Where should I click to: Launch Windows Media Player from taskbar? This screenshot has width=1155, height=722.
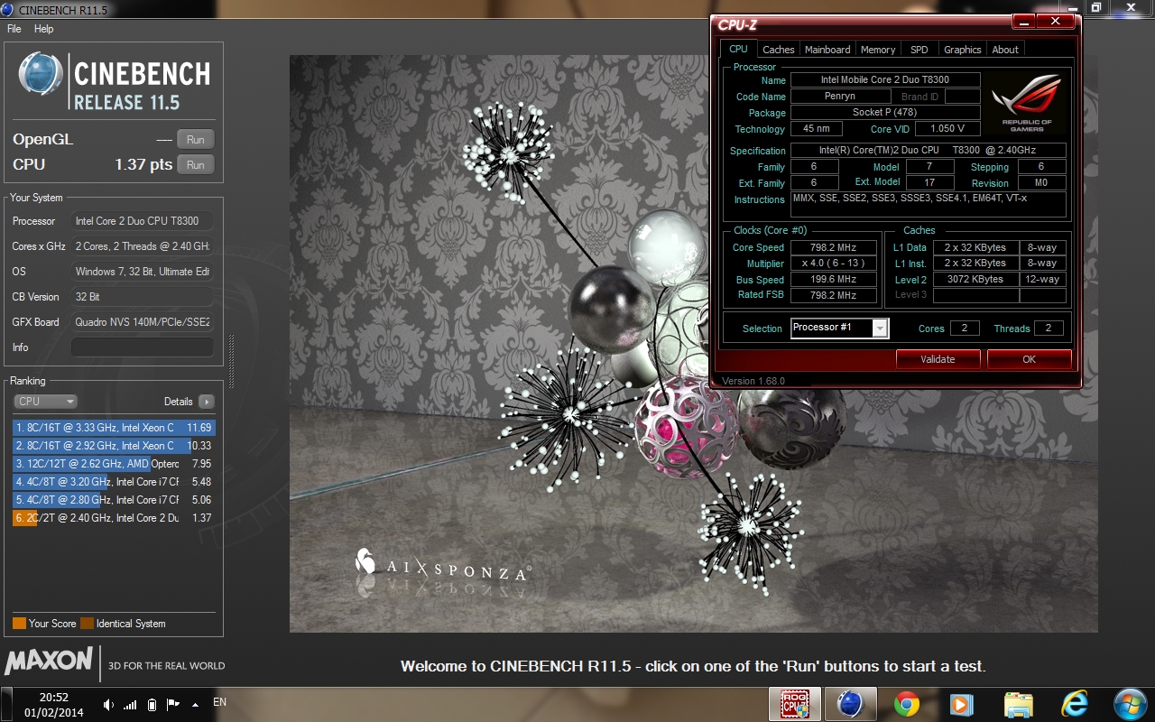962,704
